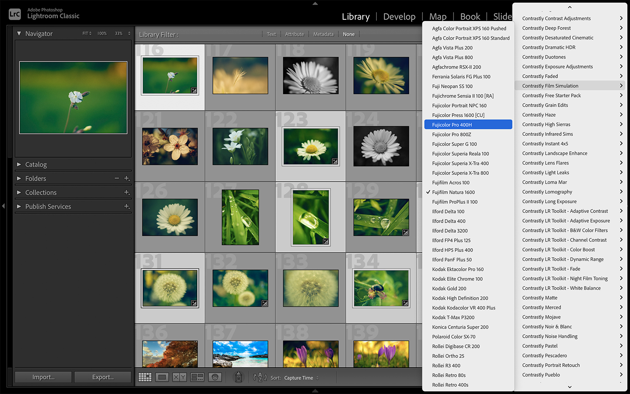Click the Lightroom Classic LrC logo
Viewport: 630px width, 394px height.
15,14
